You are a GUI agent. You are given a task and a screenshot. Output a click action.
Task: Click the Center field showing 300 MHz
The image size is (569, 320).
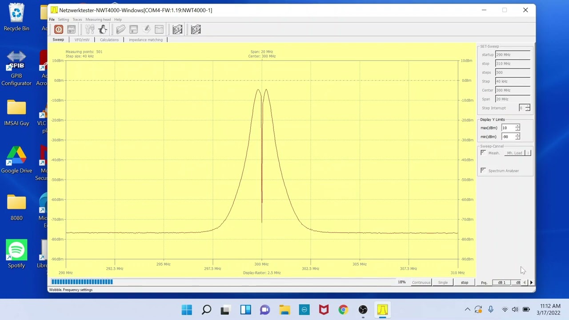tap(513, 90)
